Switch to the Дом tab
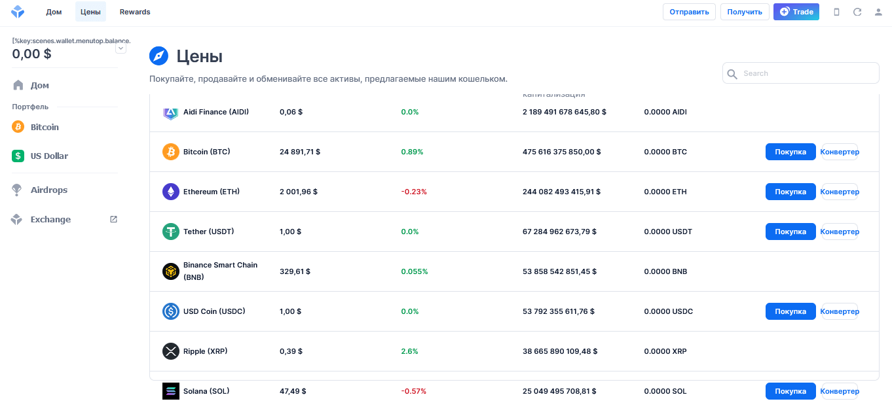Viewport: 892px width, 414px height. [x=54, y=12]
